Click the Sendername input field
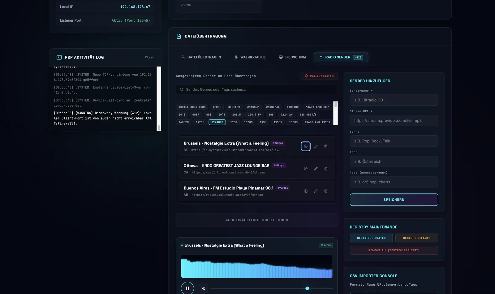The width and height of the screenshot is (495, 294). (x=394, y=100)
